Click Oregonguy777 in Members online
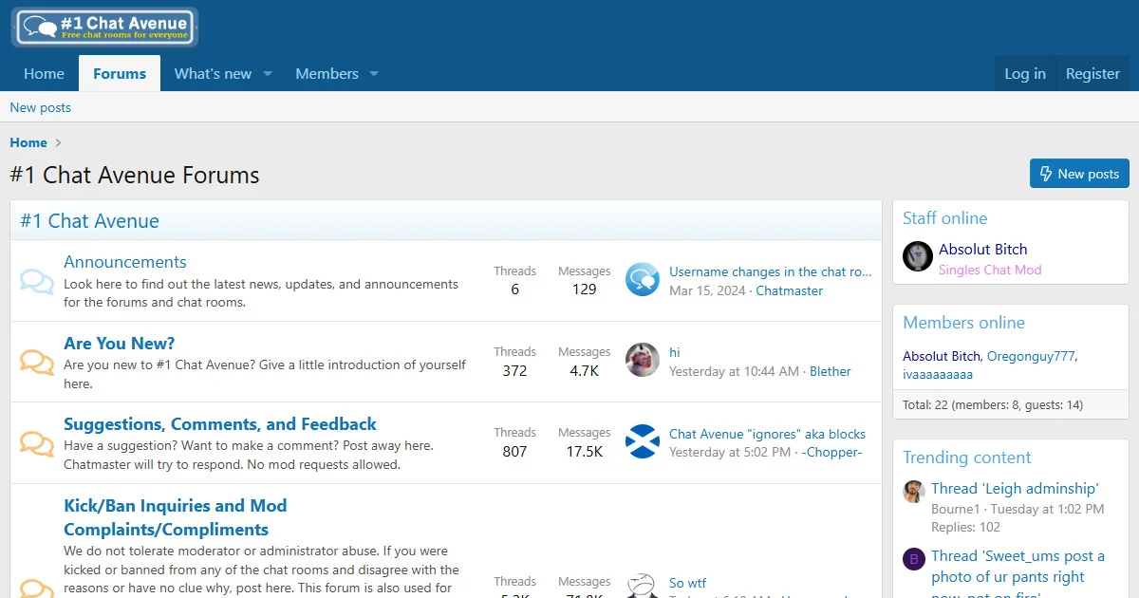1139x598 pixels. pyautogui.click(x=1031, y=356)
